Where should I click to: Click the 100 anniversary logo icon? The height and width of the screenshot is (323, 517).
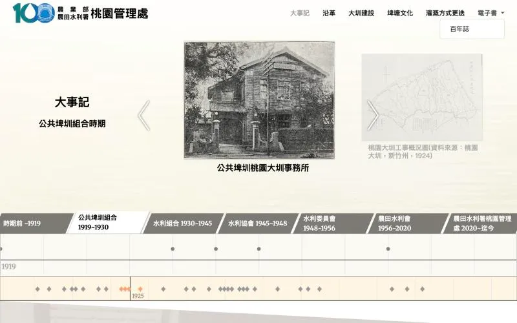tap(34, 13)
